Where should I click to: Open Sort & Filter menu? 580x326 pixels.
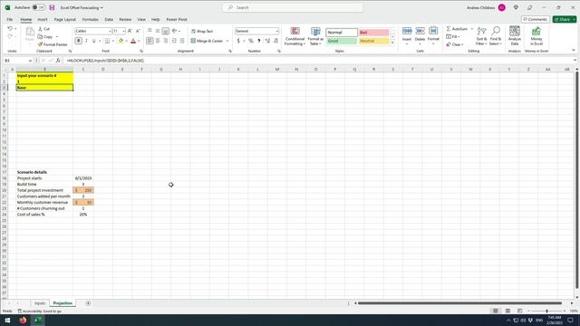click(481, 36)
